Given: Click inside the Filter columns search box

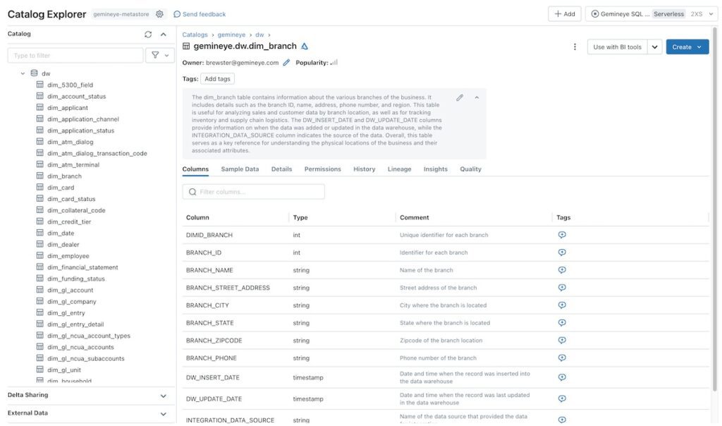Looking at the screenshot, I should click(x=254, y=190).
